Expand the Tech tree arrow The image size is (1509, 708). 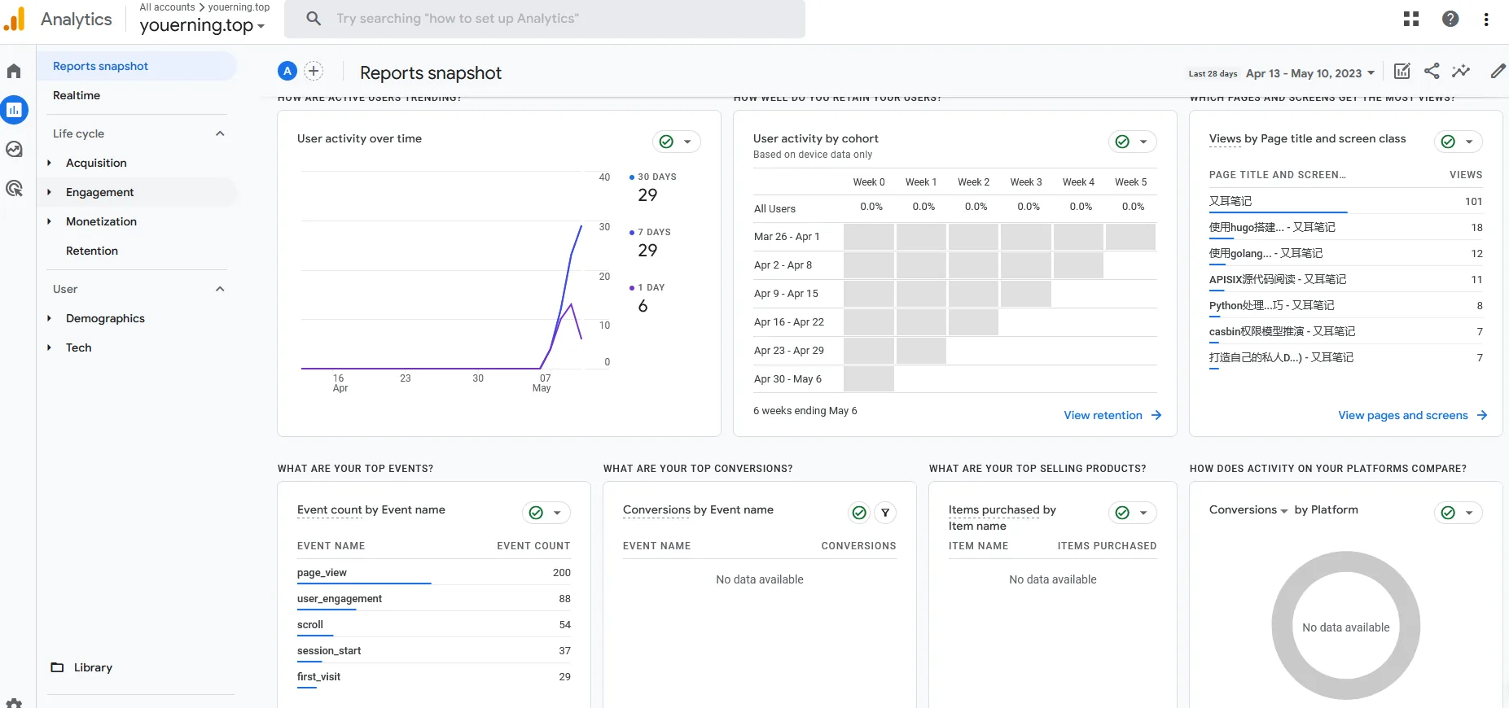[x=49, y=347]
